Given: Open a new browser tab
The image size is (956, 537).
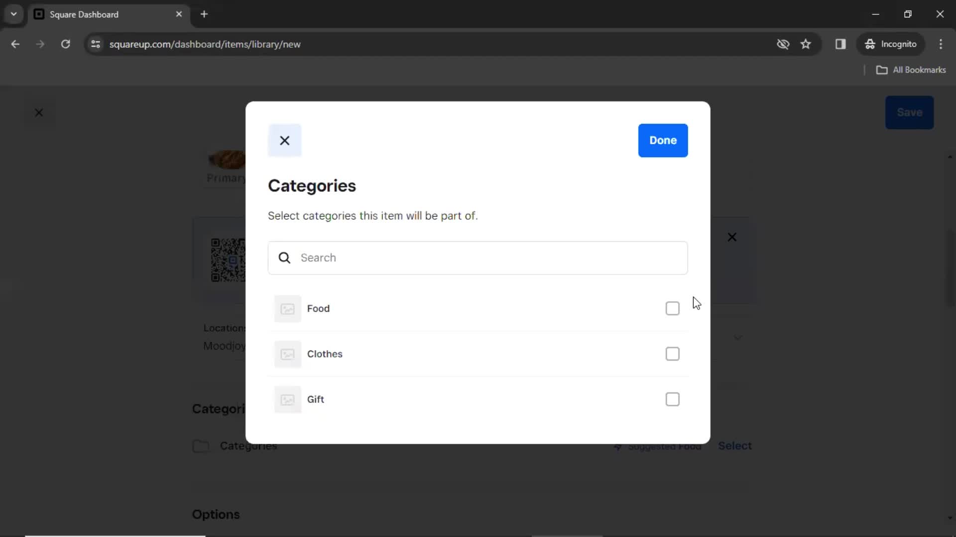Looking at the screenshot, I should [204, 14].
